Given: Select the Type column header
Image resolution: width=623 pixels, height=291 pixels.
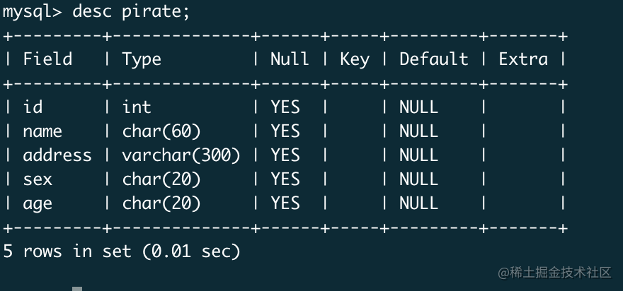Looking at the screenshot, I should coord(142,60).
